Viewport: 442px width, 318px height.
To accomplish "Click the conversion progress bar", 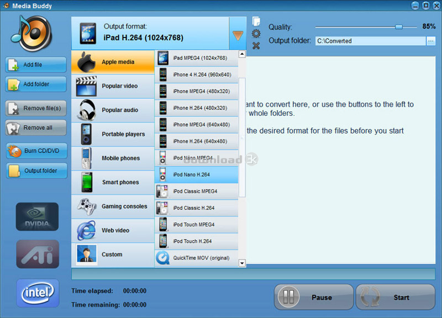I will point(253,274).
